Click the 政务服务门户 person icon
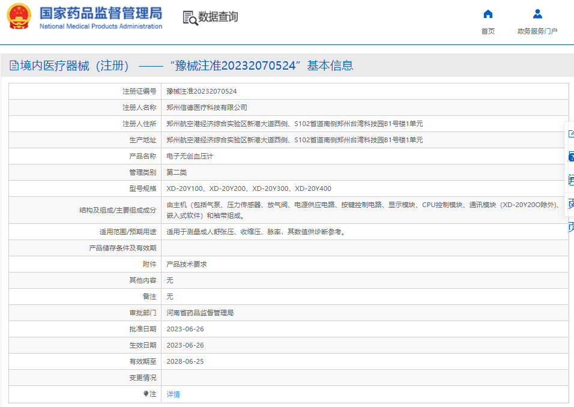Viewport: 574px width, 407px height. point(537,14)
